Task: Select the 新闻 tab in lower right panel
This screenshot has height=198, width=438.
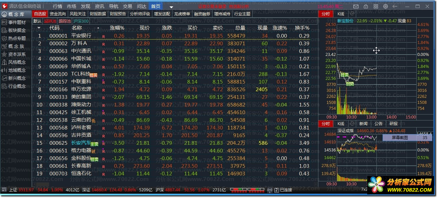Action: click(363, 123)
